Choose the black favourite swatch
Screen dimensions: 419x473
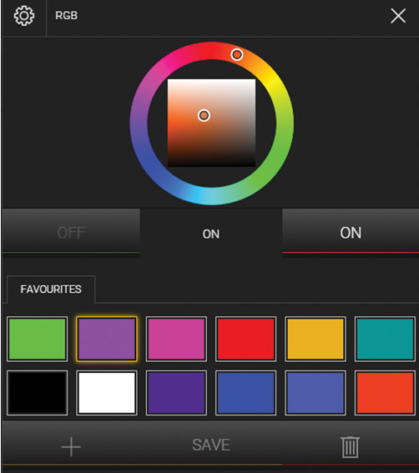point(37,393)
